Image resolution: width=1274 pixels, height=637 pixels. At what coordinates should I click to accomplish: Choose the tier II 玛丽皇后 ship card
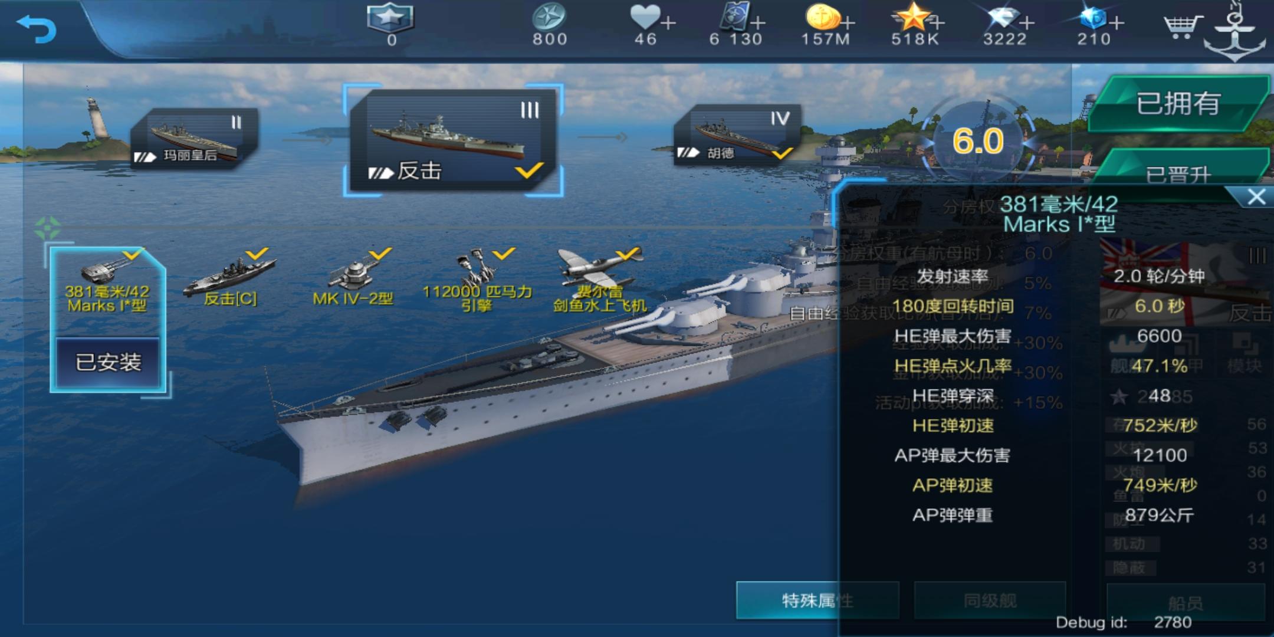pyautogui.click(x=193, y=139)
